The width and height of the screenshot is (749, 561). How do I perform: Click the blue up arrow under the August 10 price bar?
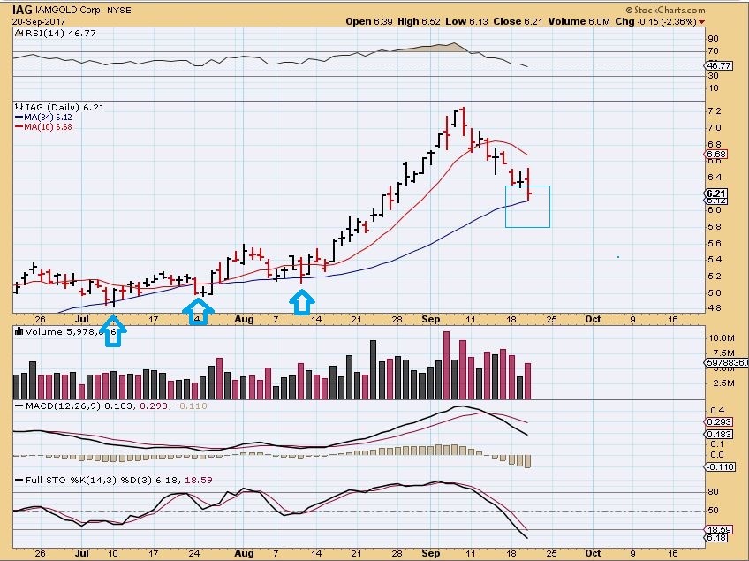[x=303, y=303]
